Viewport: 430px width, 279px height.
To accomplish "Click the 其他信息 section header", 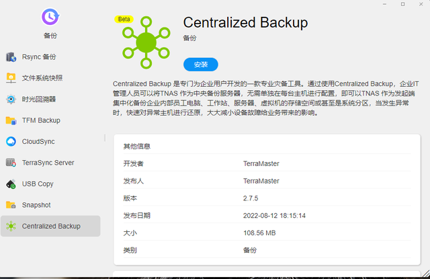I will point(136,146).
